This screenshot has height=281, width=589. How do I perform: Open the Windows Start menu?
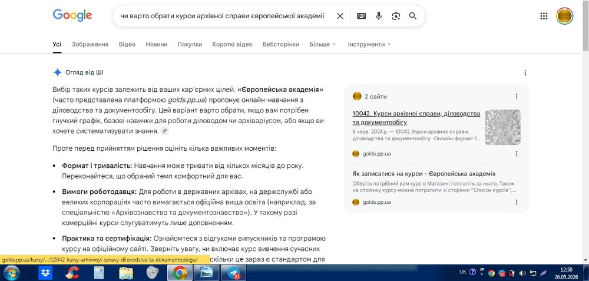pos(11,273)
